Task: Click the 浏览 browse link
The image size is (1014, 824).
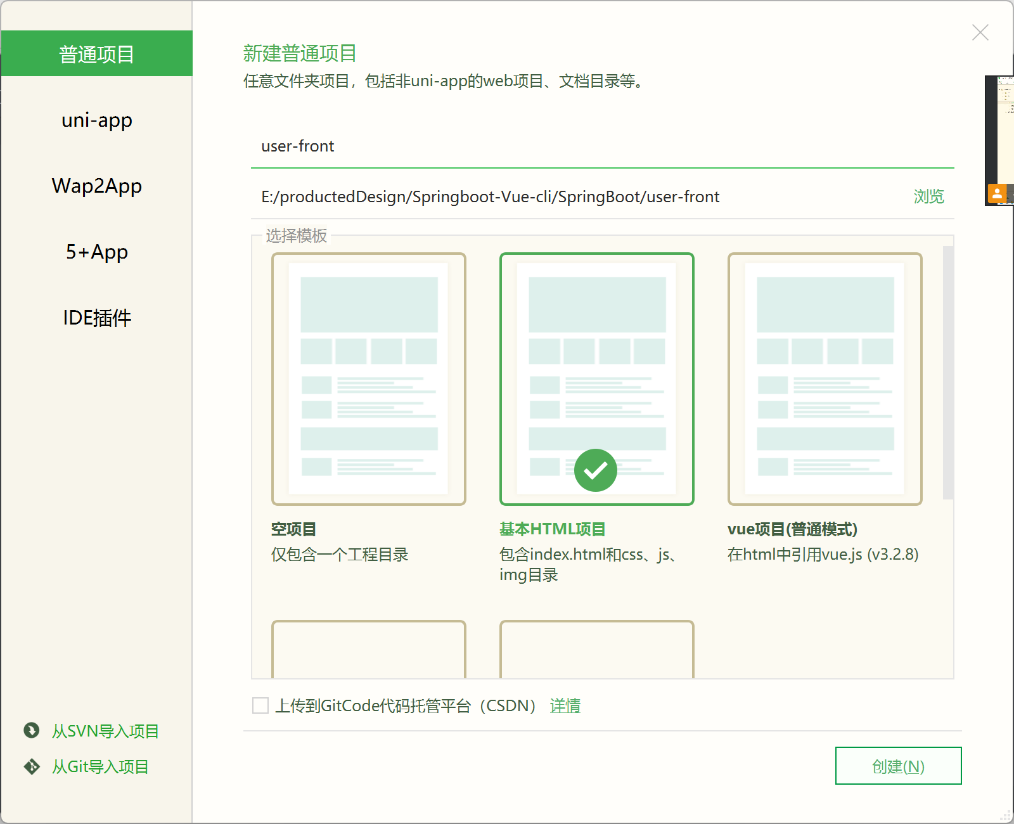Action: coord(928,196)
